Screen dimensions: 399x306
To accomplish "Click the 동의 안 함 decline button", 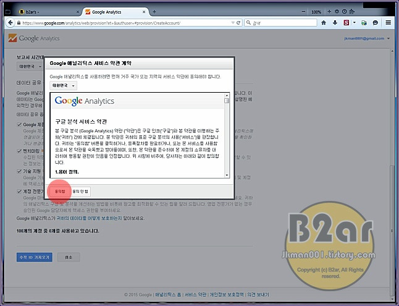I will 80,192.
